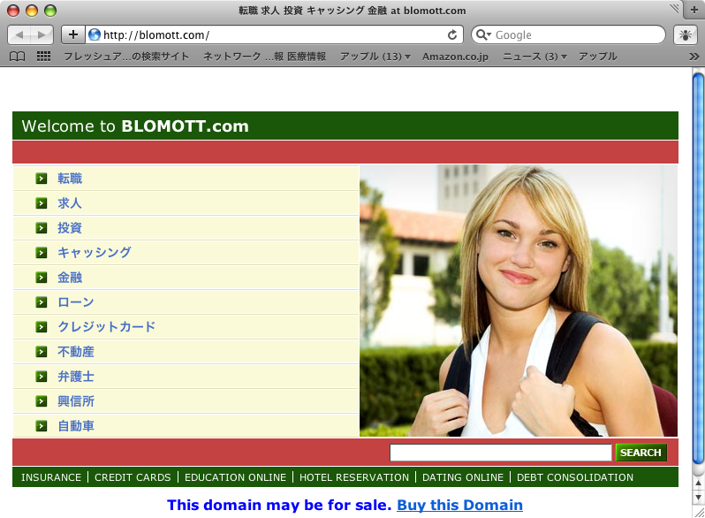Click the vertical scrollbar thumb
This screenshot has height=518, width=705.
(698, 265)
